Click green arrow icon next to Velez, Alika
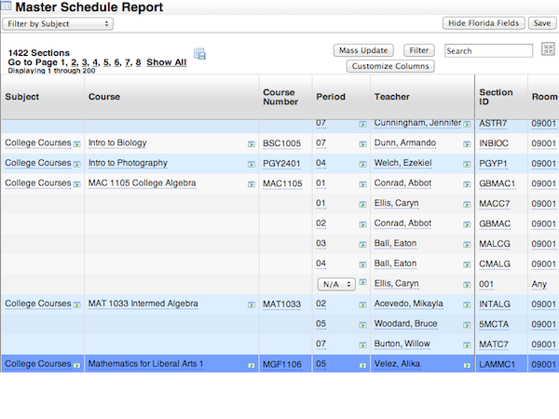 (466, 365)
